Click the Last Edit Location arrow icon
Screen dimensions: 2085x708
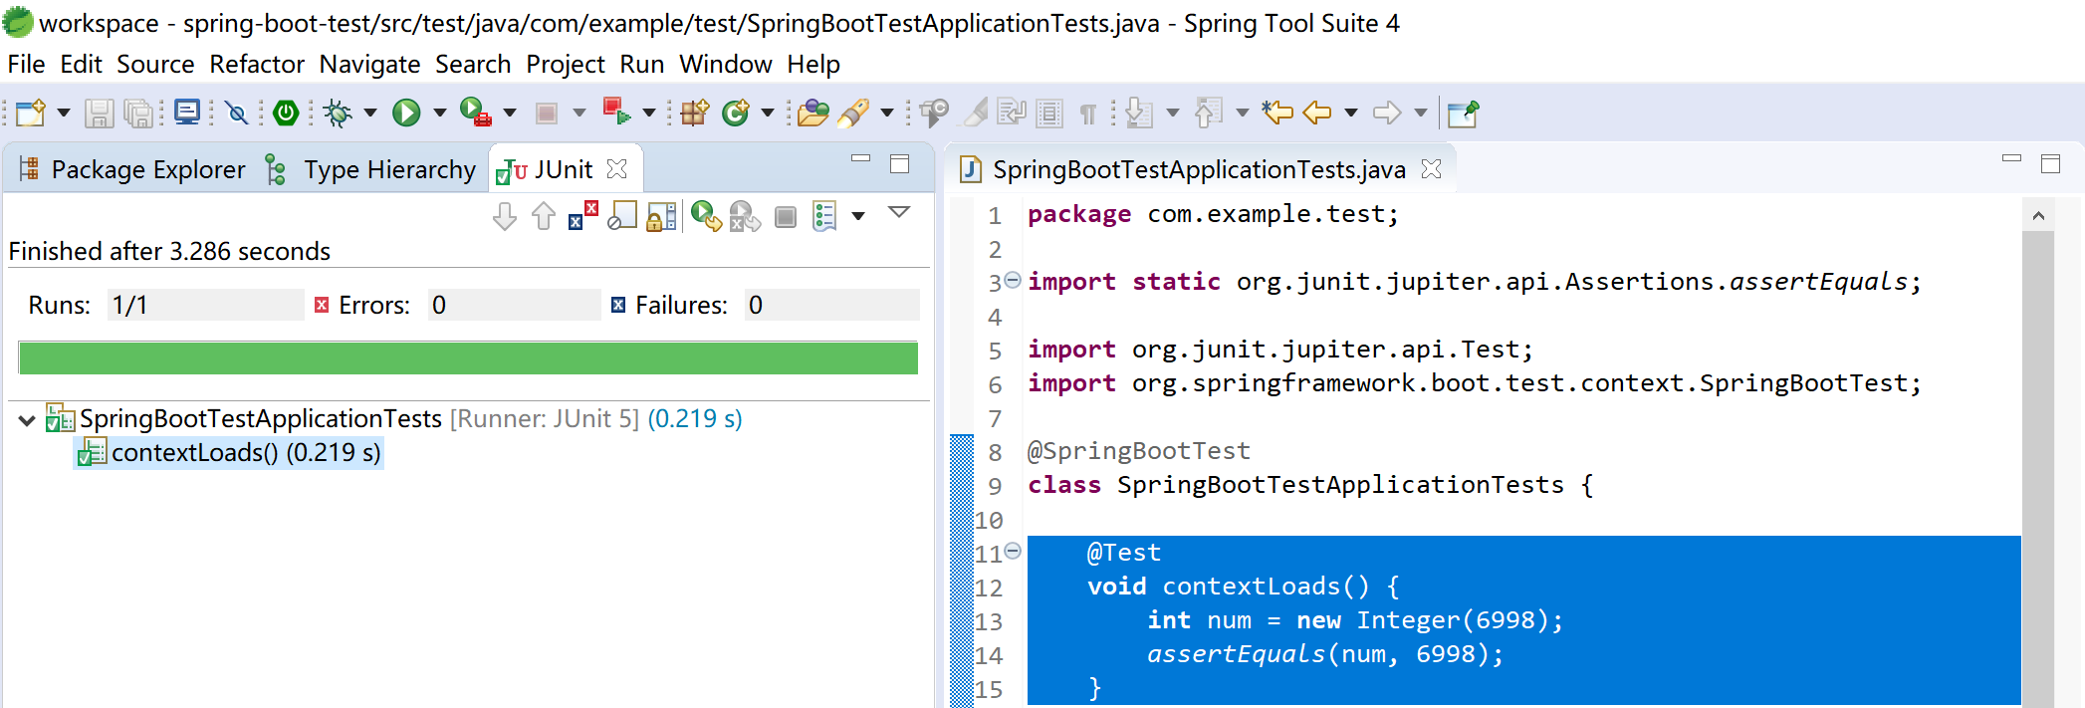(1277, 114)
